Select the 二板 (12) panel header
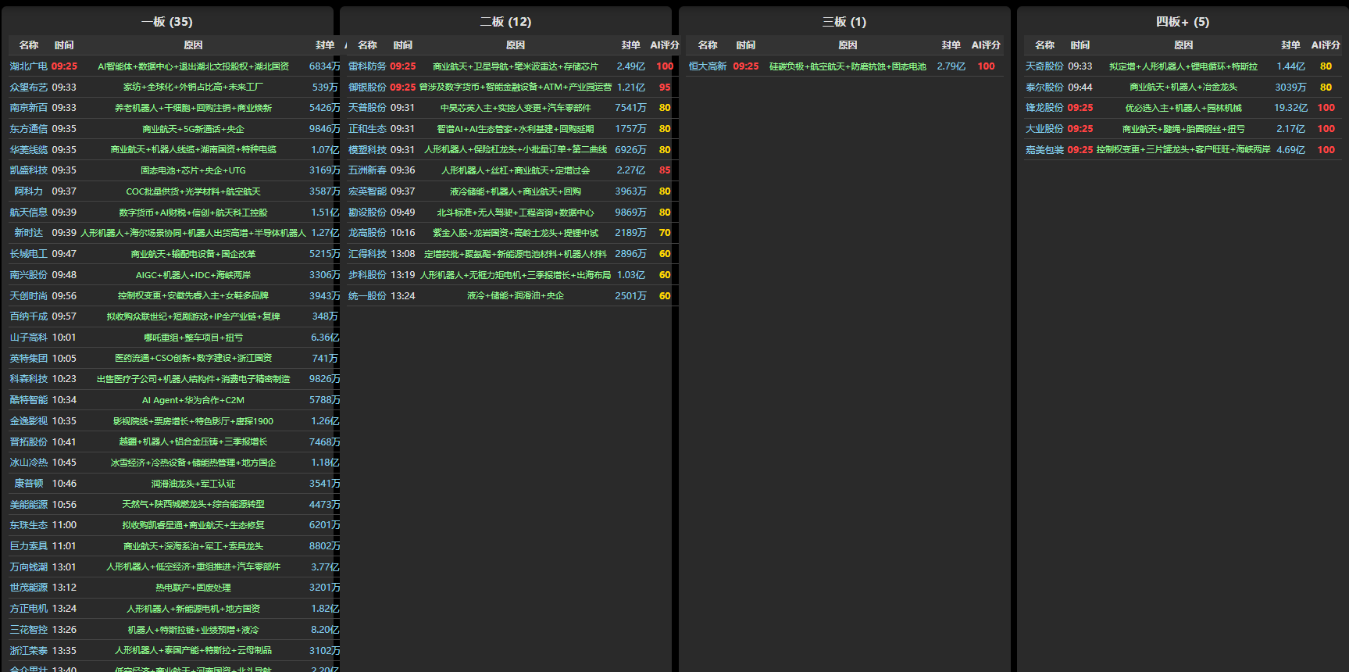The width and height of the screenshot is (1349, 672). (x=505, y=22)
